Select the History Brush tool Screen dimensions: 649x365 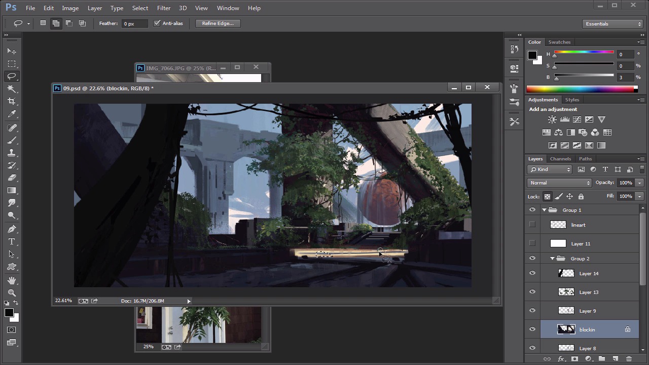pyautogui.click(x=12, y=165)
